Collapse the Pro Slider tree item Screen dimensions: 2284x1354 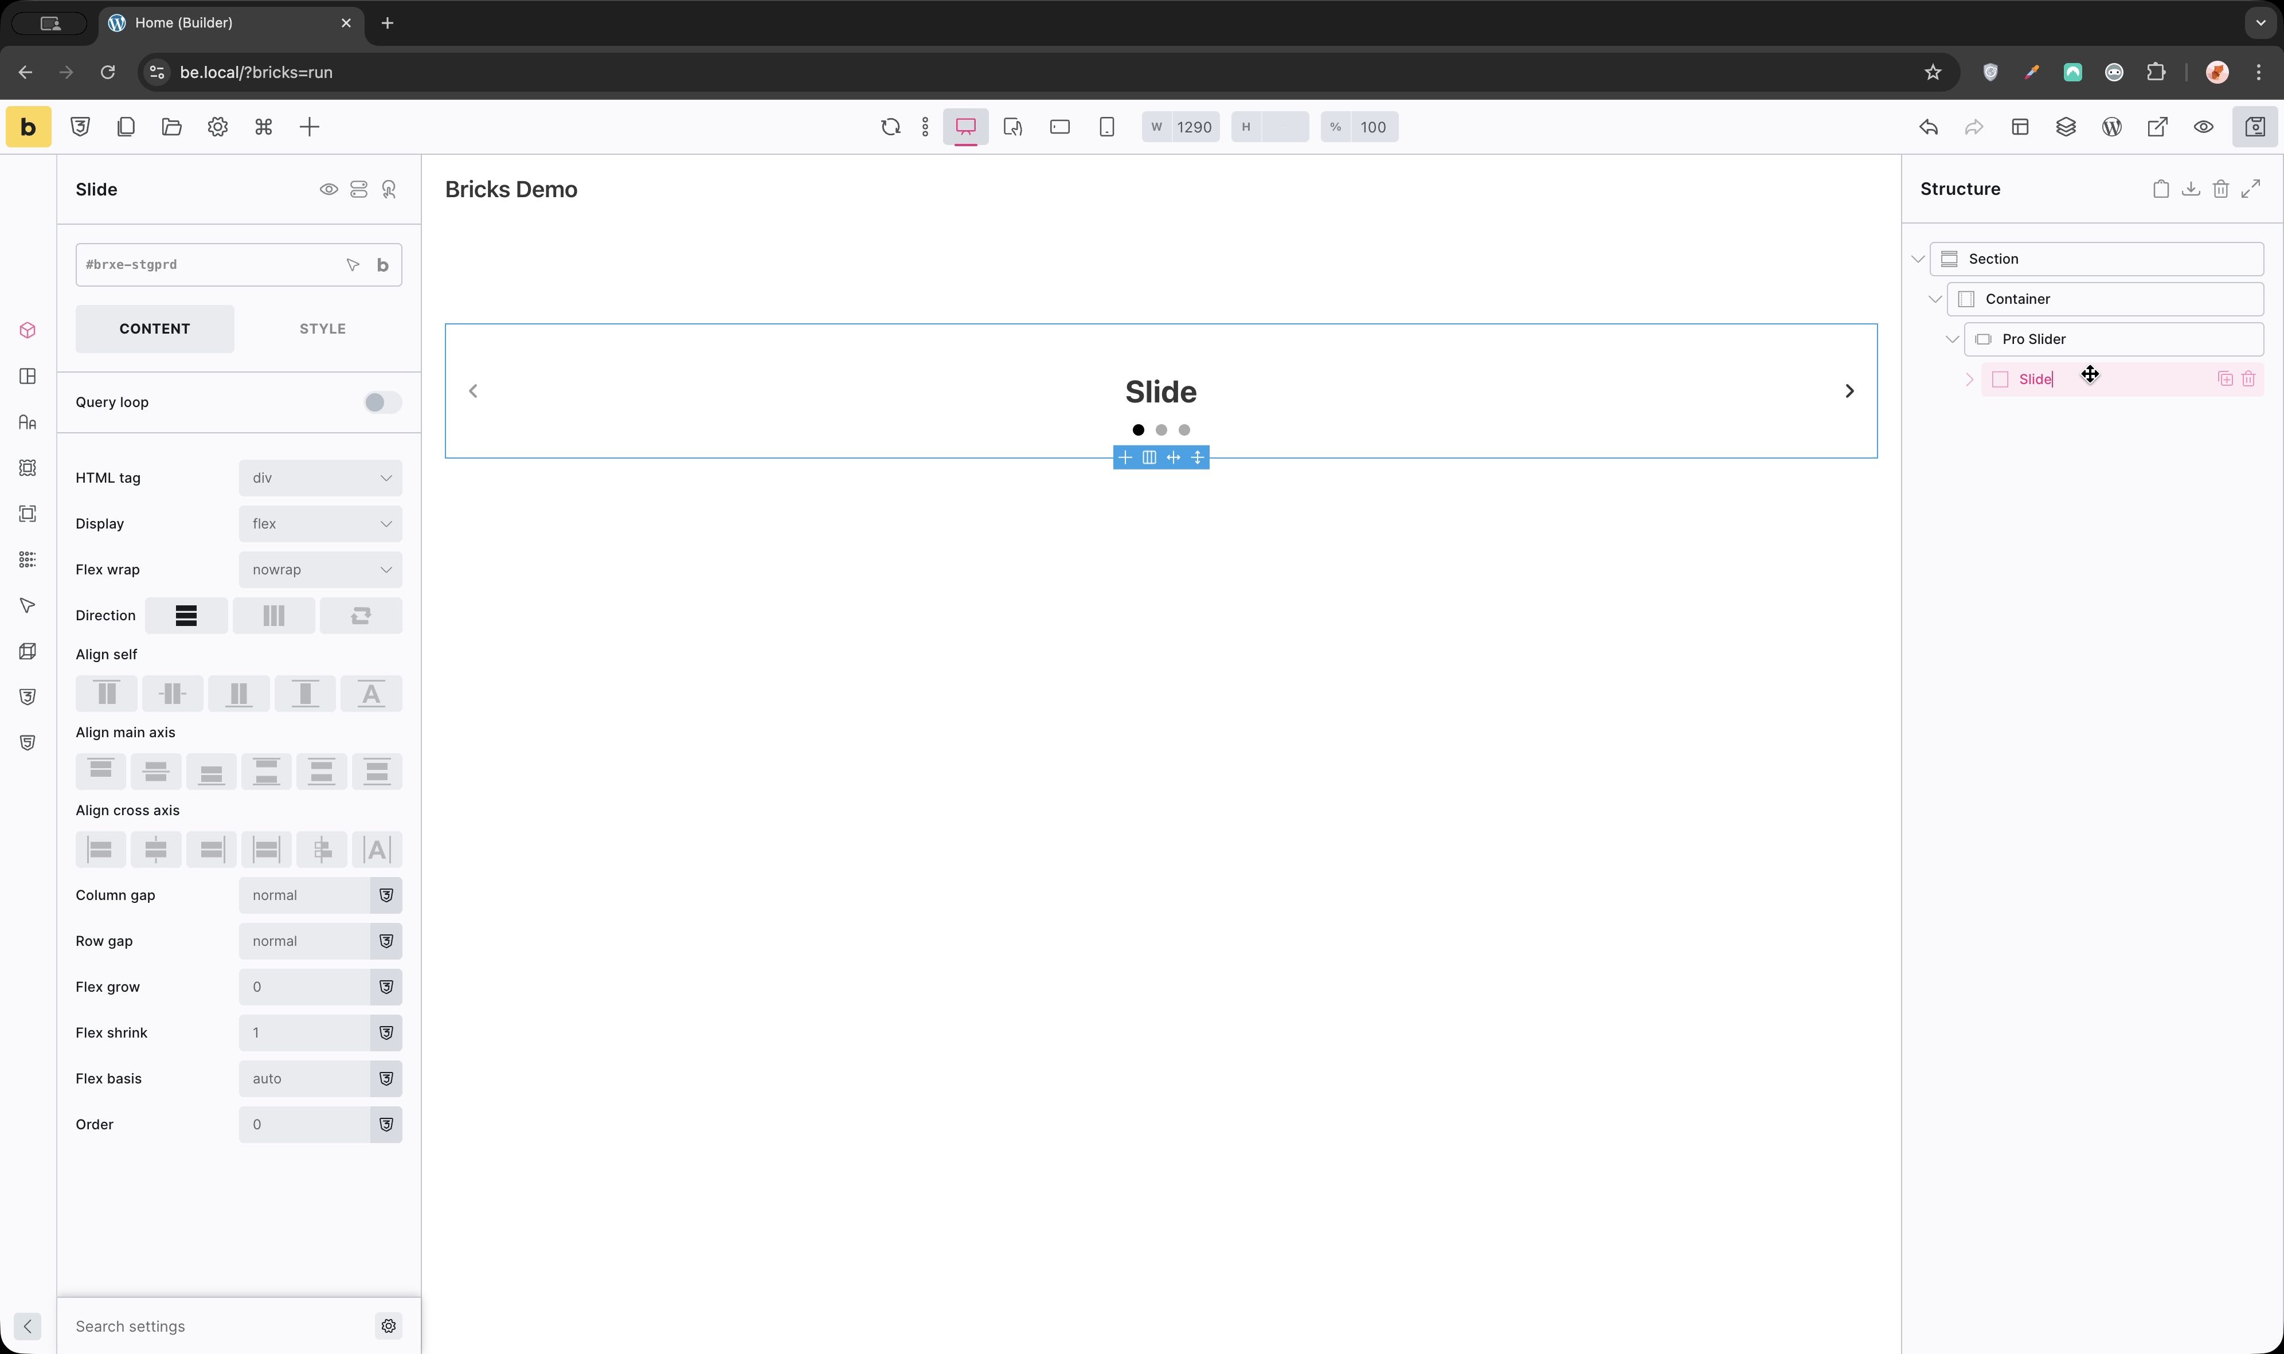(1952, 339)
